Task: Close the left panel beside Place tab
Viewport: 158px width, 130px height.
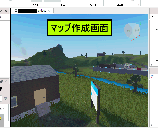Action: pyautogui.click(x=6, y=11)
